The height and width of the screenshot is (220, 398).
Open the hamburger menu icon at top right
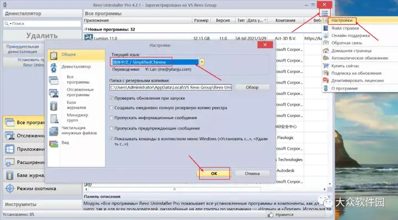(x=324, y=13)
